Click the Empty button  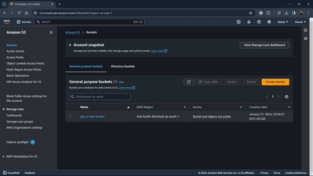point(232,82)
